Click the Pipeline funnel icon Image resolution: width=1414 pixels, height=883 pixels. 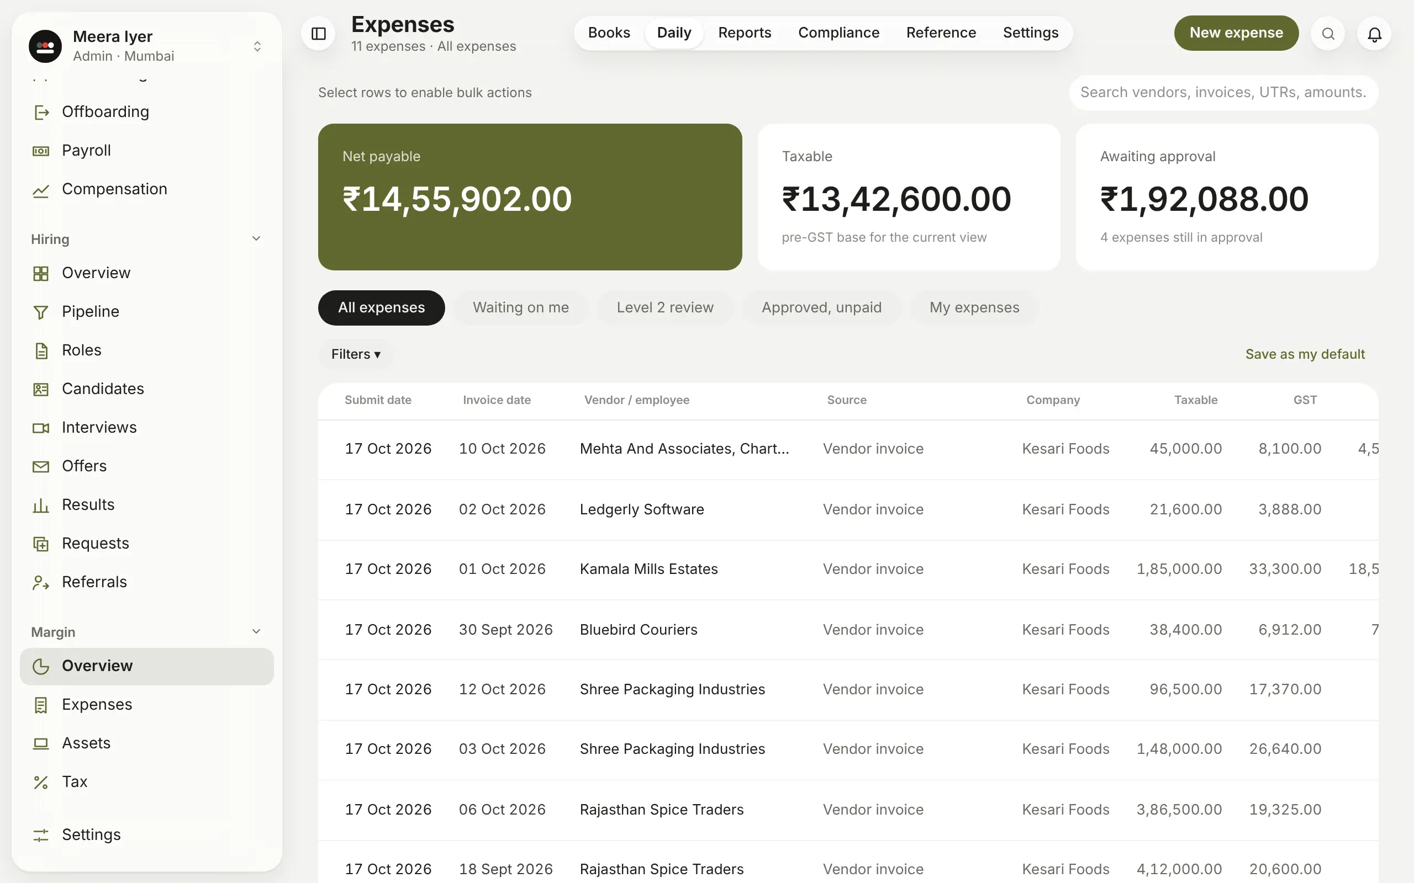click(x=41, y=312)
